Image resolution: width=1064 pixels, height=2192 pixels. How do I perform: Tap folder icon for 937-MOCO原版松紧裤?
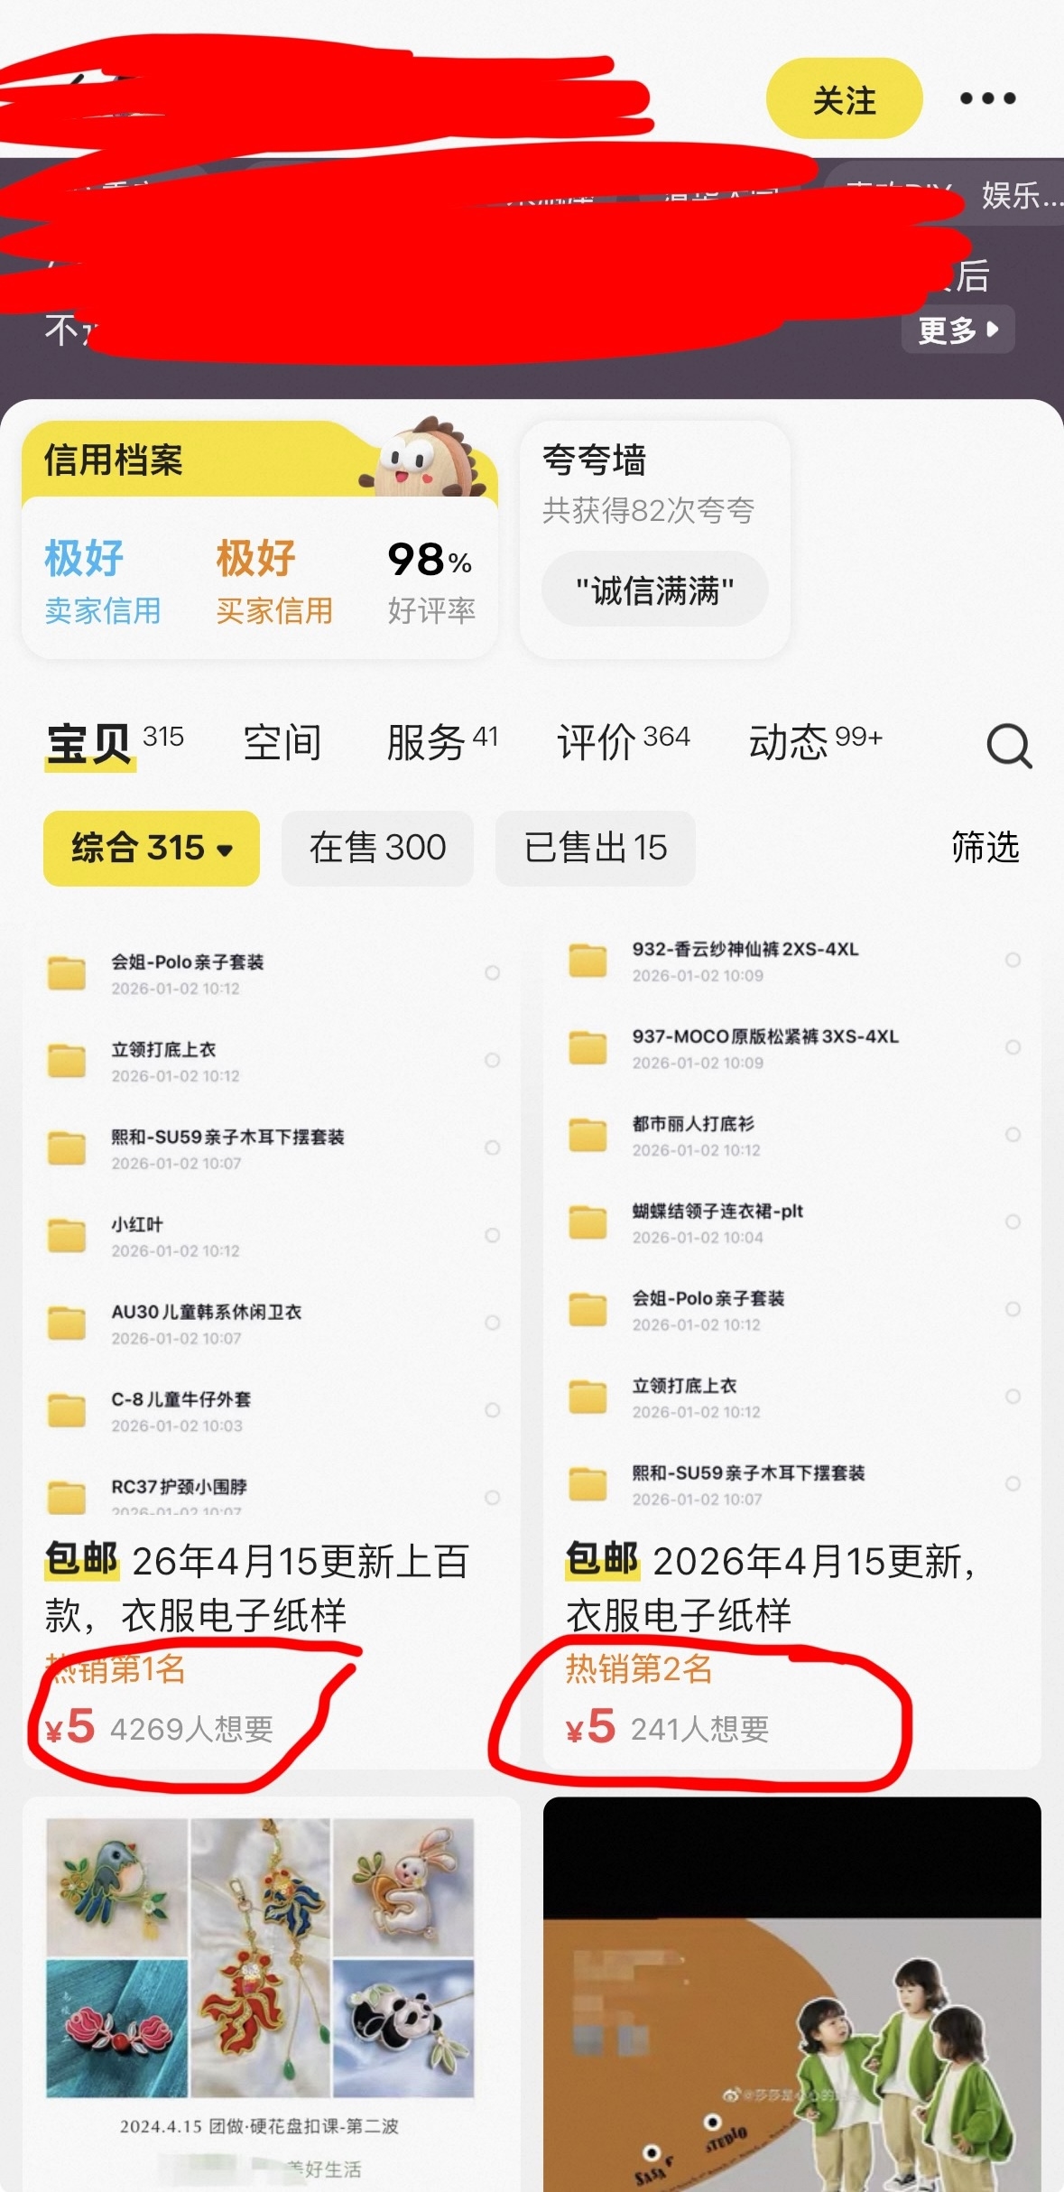[x=588, y=1048]
